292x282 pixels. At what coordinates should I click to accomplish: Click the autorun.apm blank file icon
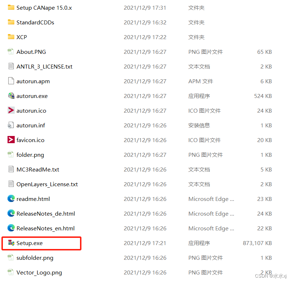[11, 81]
